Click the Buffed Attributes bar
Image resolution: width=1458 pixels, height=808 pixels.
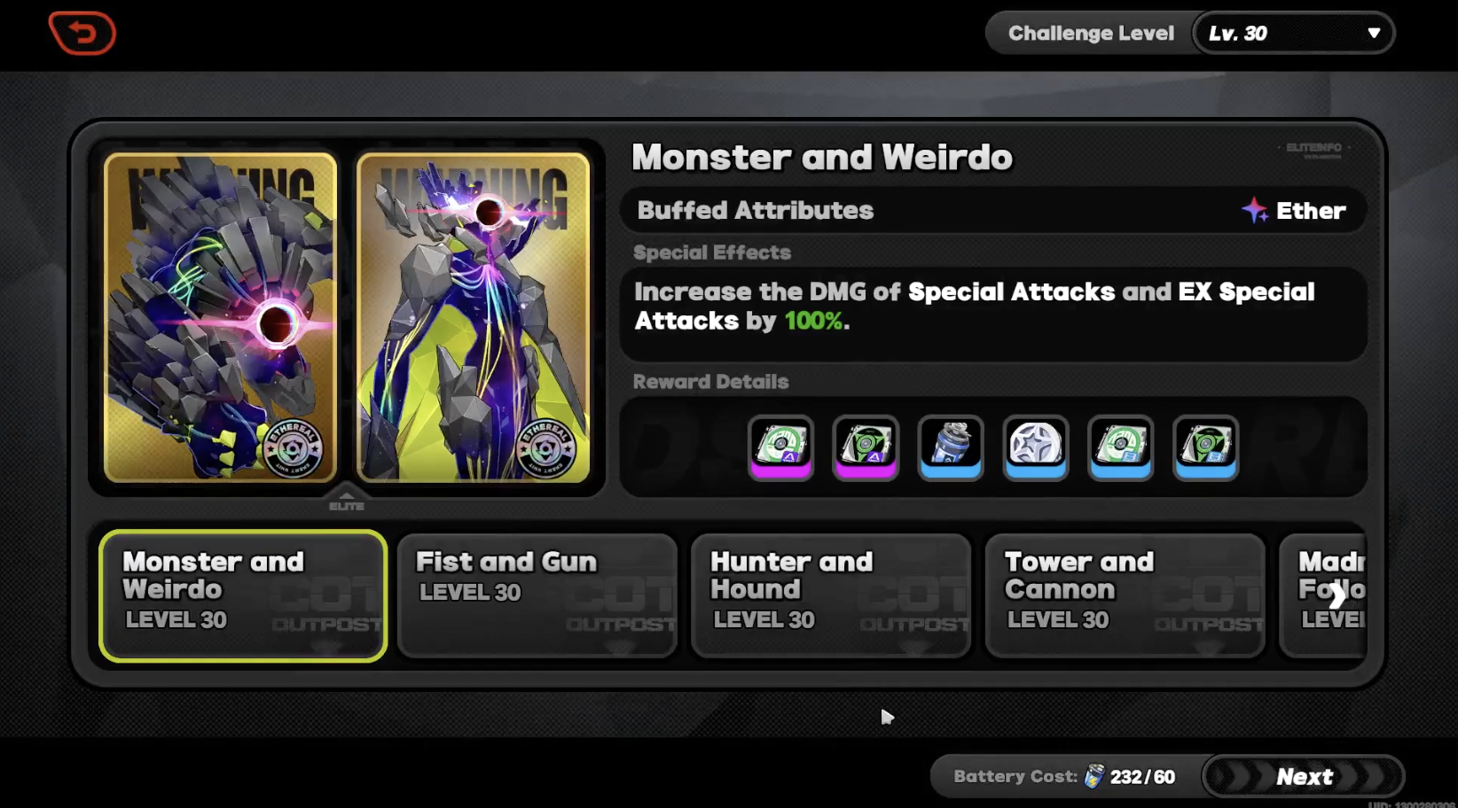click(x=993, y=210)
